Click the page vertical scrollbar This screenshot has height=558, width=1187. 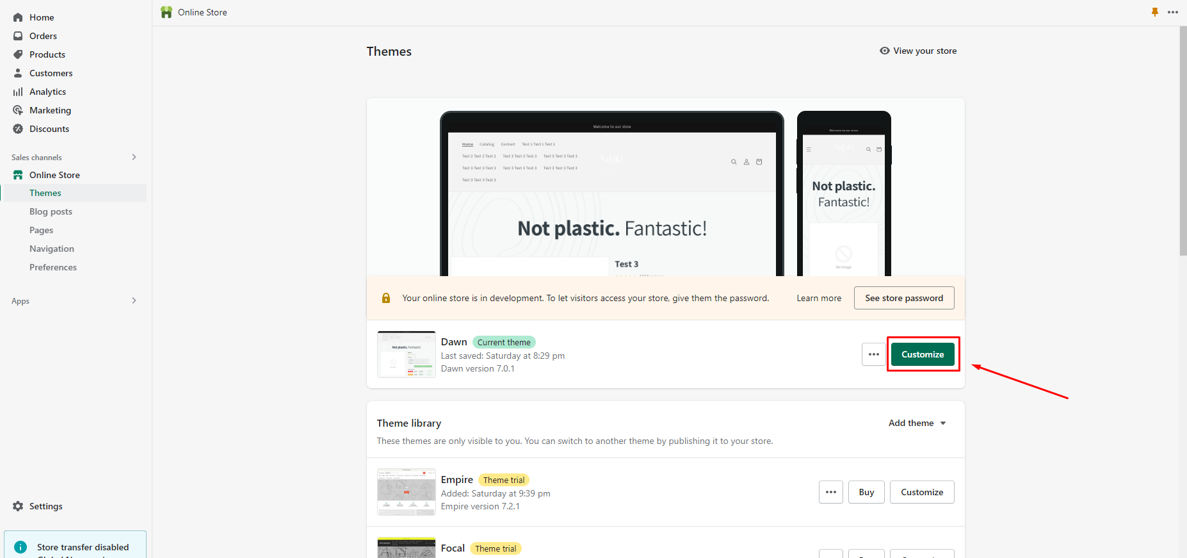point(1183,141)
